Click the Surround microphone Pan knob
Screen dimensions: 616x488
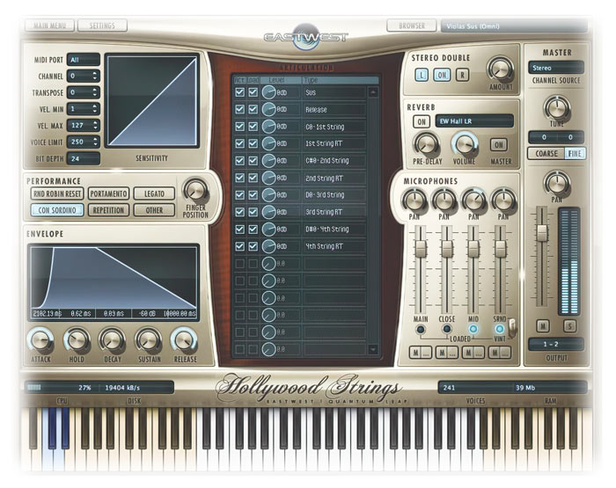pos(503,200)
